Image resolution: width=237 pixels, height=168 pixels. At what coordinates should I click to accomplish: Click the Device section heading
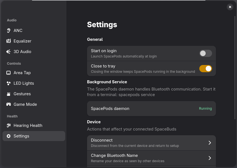pyautogui.click(x=94, y=122)
